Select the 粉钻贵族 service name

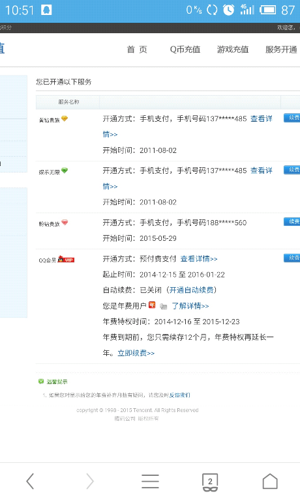click(x=49, y=224)
